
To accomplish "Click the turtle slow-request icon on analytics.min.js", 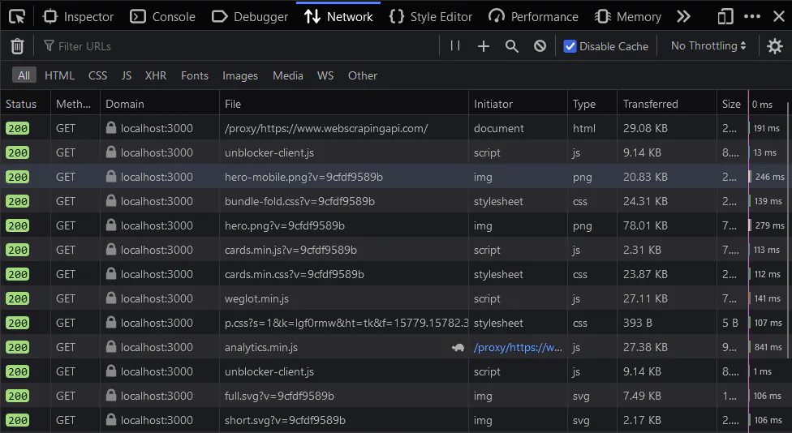I will (x=458, y=347).
